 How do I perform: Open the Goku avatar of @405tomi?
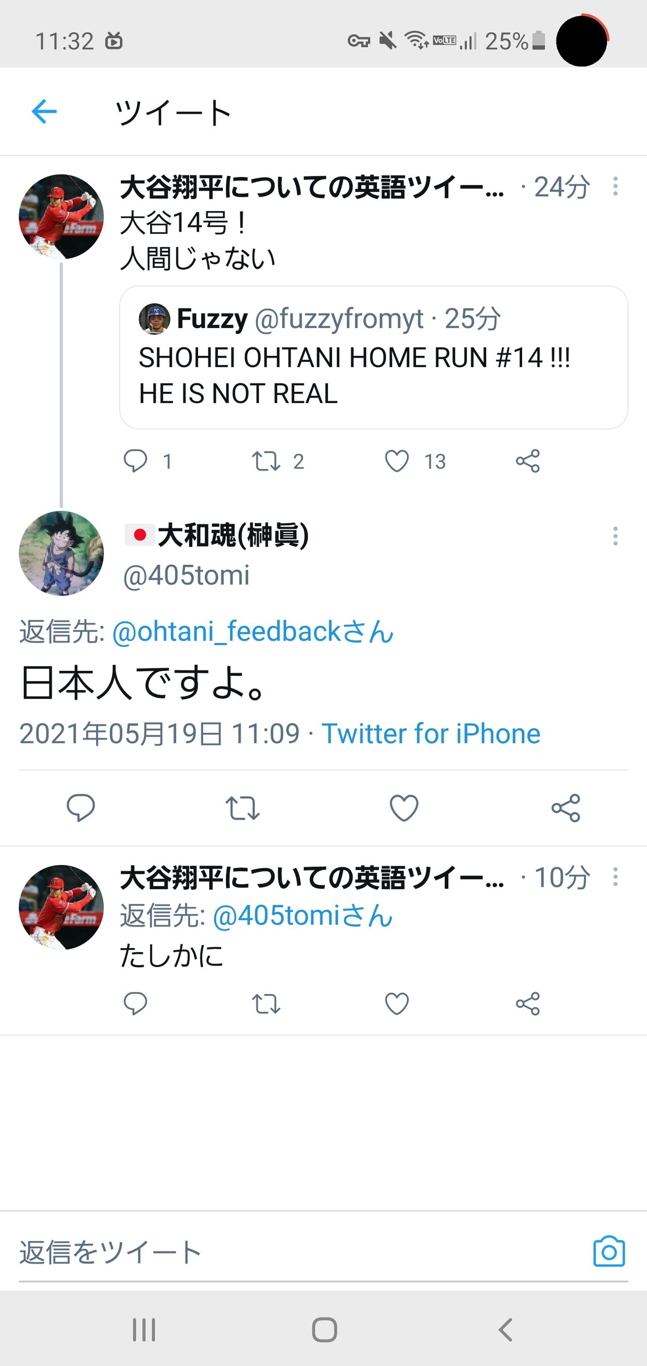click(61, 553)
